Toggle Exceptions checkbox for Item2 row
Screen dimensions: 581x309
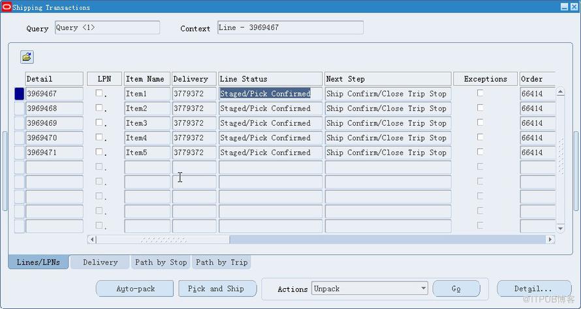tap(480, 108)
